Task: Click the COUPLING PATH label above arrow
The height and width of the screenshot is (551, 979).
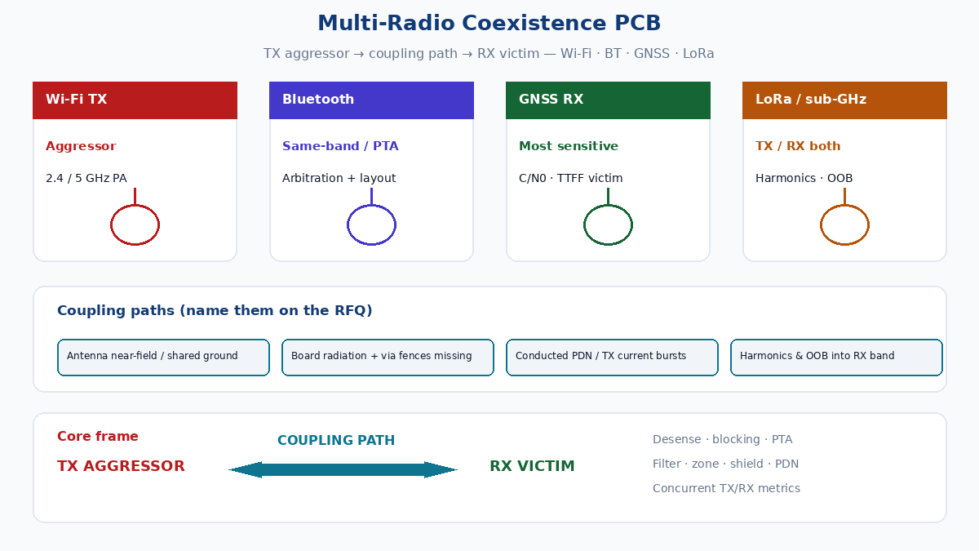Action: pos(336,441)
